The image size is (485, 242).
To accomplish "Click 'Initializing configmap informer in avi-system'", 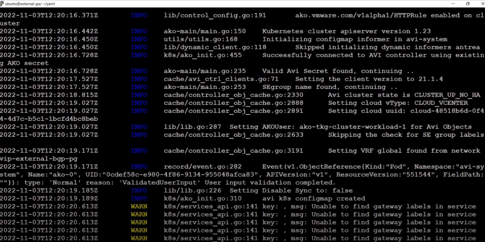I will [x=355, y=39].
